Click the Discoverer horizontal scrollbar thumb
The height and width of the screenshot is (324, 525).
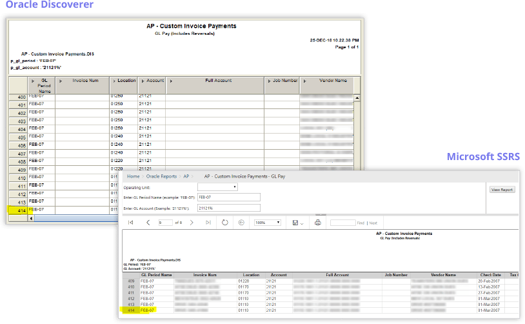tap(76, 218)
